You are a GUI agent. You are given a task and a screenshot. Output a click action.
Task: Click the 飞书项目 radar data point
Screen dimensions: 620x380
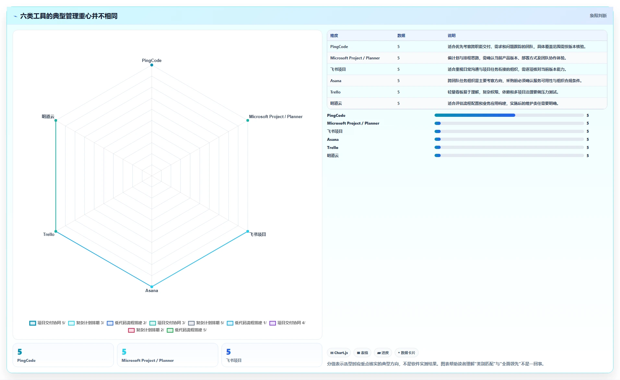point(248,231)
